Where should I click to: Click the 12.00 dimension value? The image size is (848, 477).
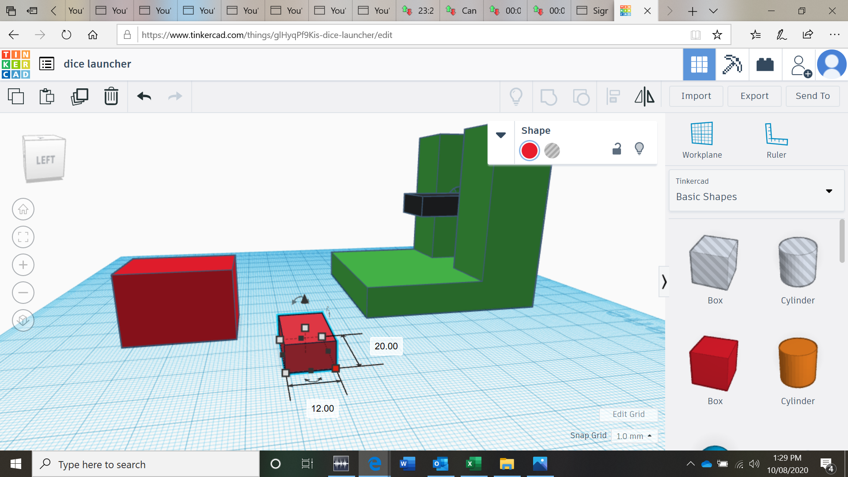(322, 409)
